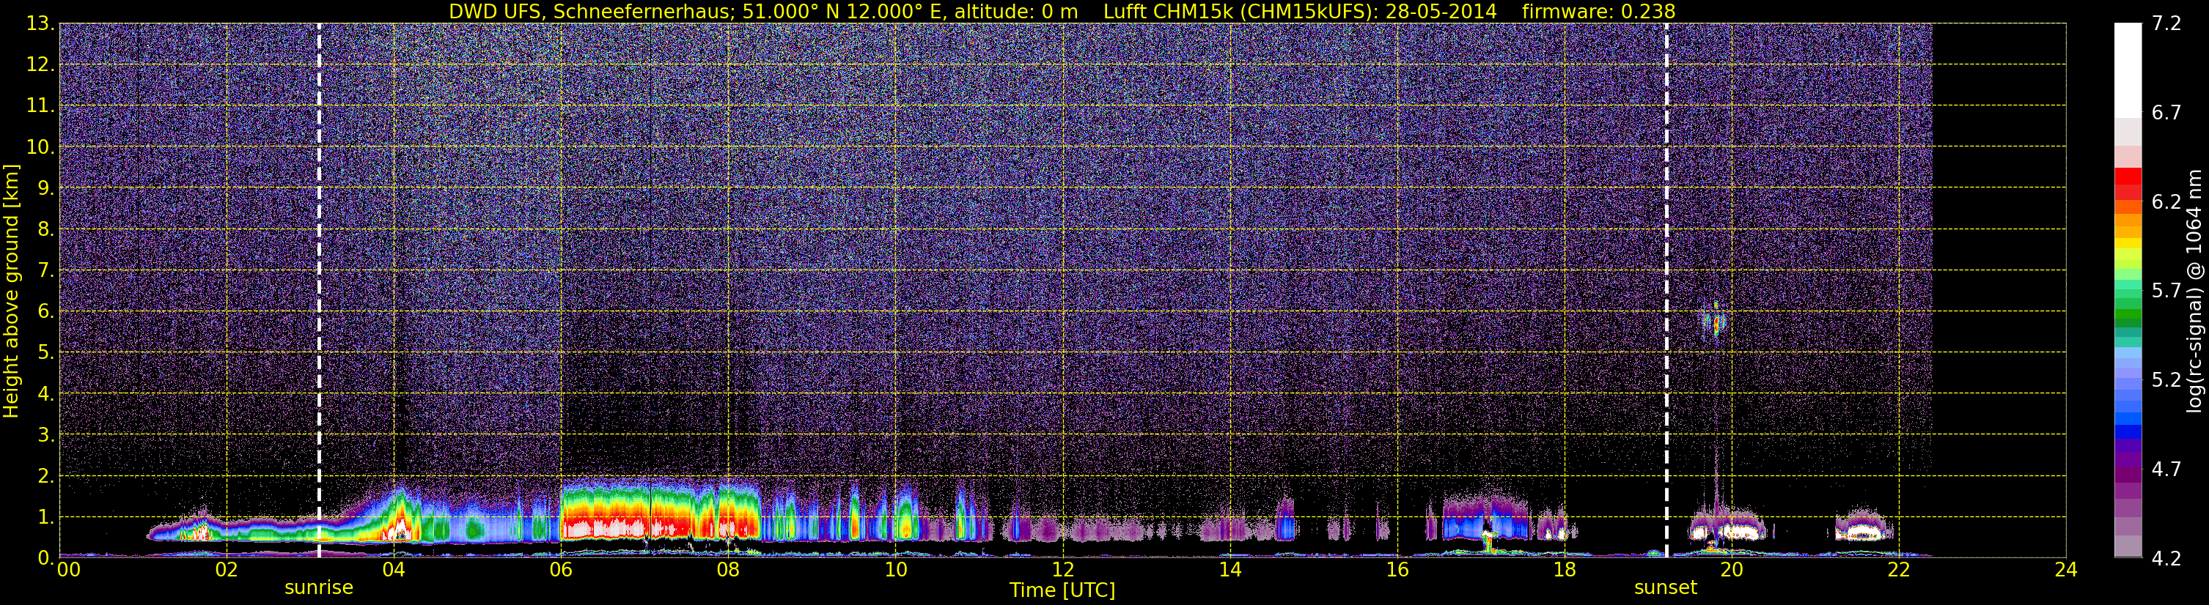Click the colorbar label 'log(rc-signal) @ 1064 nm'
The height and width of the screenshot is (605, 2209).
click(2194, 292)
